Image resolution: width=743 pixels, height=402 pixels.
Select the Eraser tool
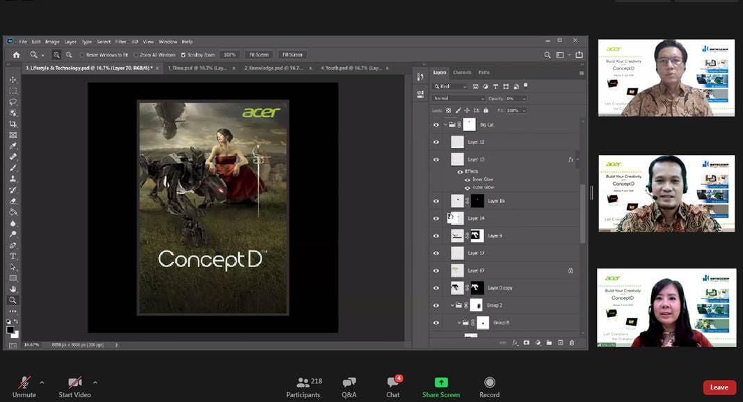(13, 201)
